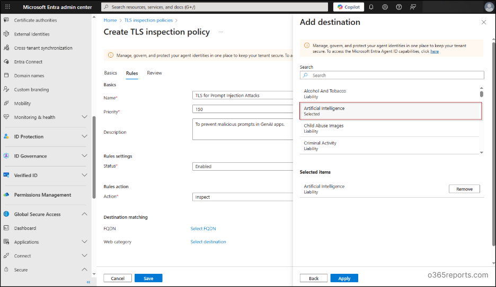Click the Name input field
This screenshot has height=287, width=496.
pyautogui.click(x=243, y=95)
